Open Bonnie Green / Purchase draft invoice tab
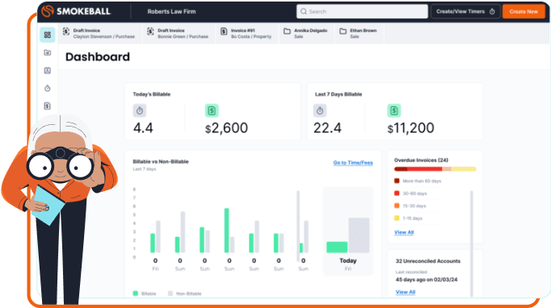The width and height of the screenshot is (551, 308). pos(179,33)
